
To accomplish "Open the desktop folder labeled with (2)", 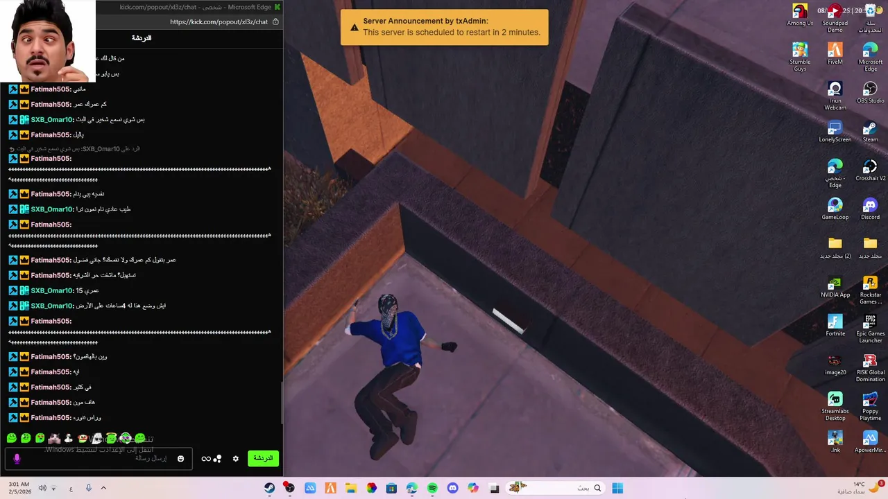I will click(835, 248).
